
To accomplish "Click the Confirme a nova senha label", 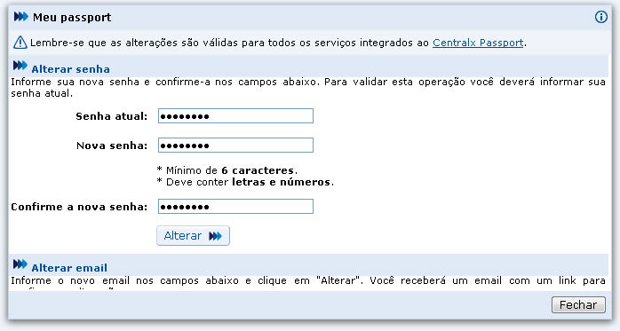I will click(x=79, y=207).
